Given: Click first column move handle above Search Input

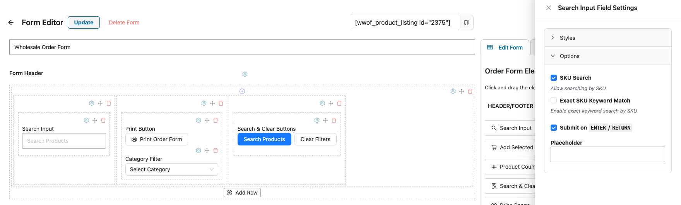Looking at the screenshot, I should point(100,103).
